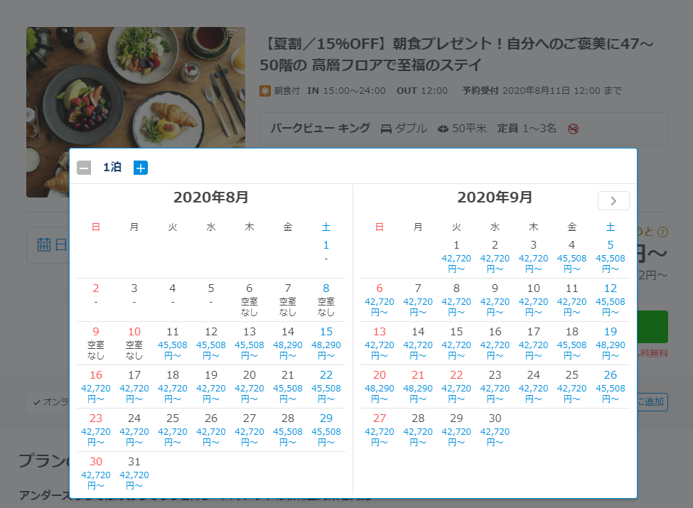The image size is (693, 508).
Task: Choose Saturday September 5
Action: [x=611, y=256]
